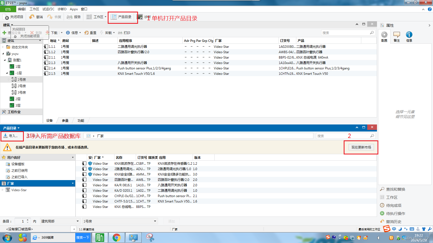The height and width of the screenshot is (243, 433).
Task: Open 待完成项 side panel
Action: (391, 205)
